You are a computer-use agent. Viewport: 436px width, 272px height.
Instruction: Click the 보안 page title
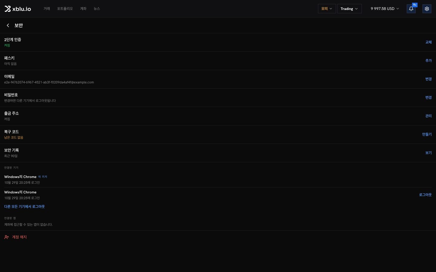pos(19,25)
